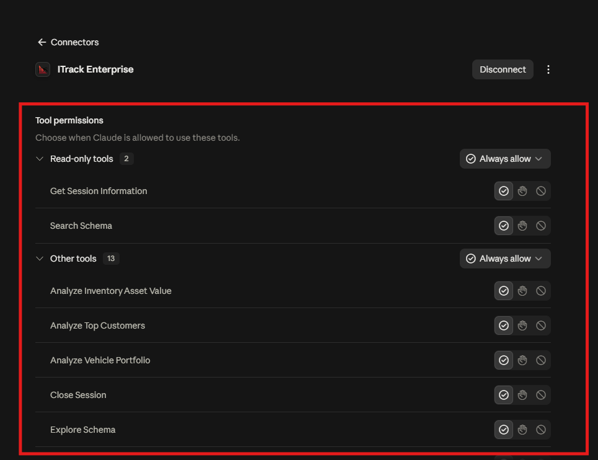
Task: Set Analyze Top Customers to needs approval
Action: [522, 325]
